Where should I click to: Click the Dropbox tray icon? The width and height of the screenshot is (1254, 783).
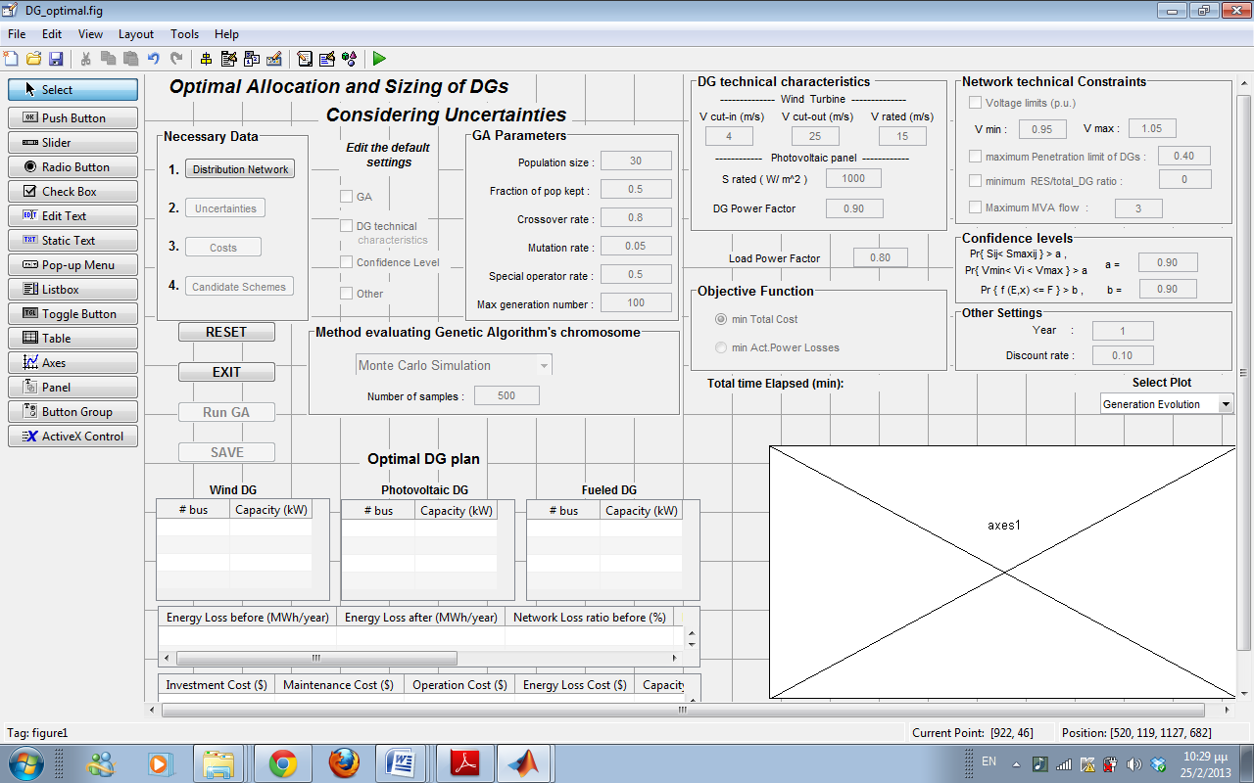click(1158, 763)
